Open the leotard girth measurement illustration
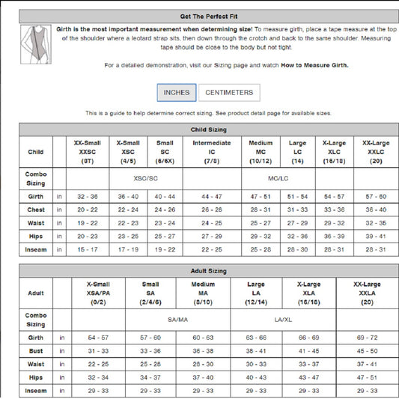399x399 pixels. tap(36, 44)
